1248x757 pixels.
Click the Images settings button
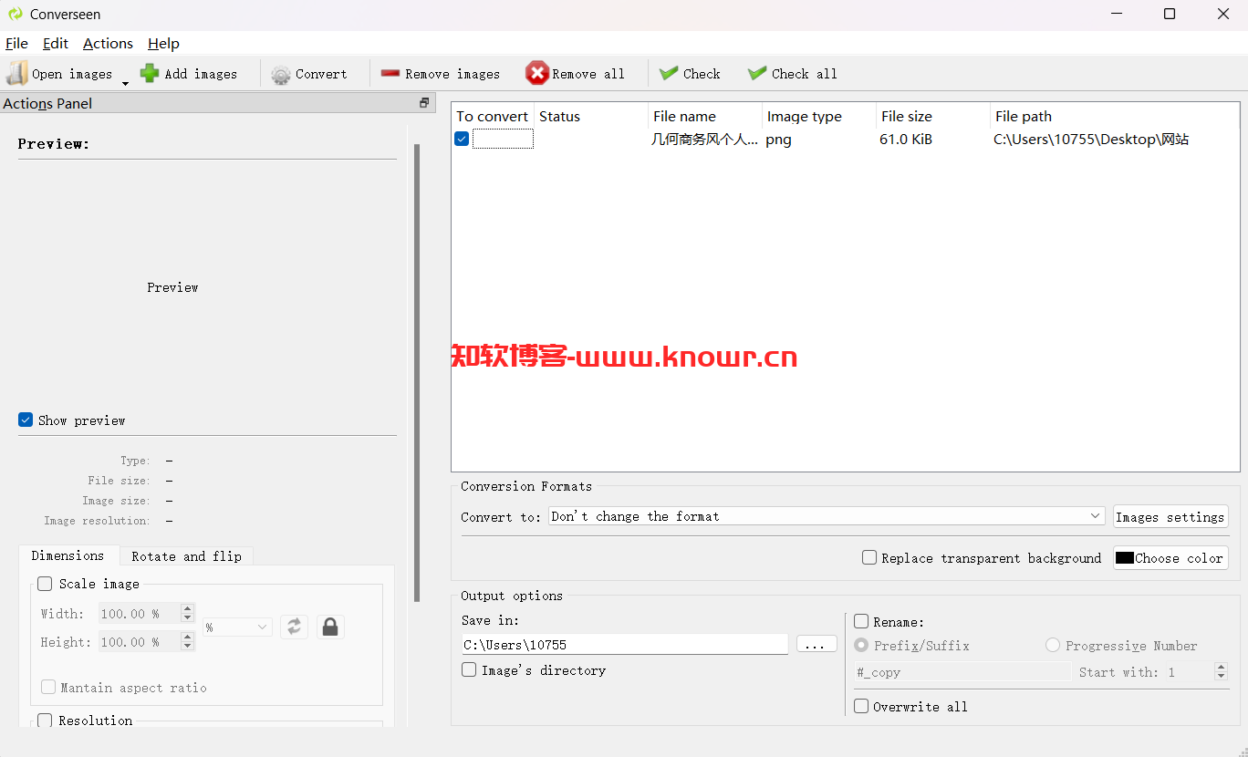click(1170, 517)
